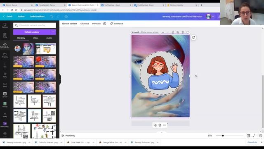264x149 pixels.
Task: Duplicate the page using the page header icon
Action: coord(178,32)
